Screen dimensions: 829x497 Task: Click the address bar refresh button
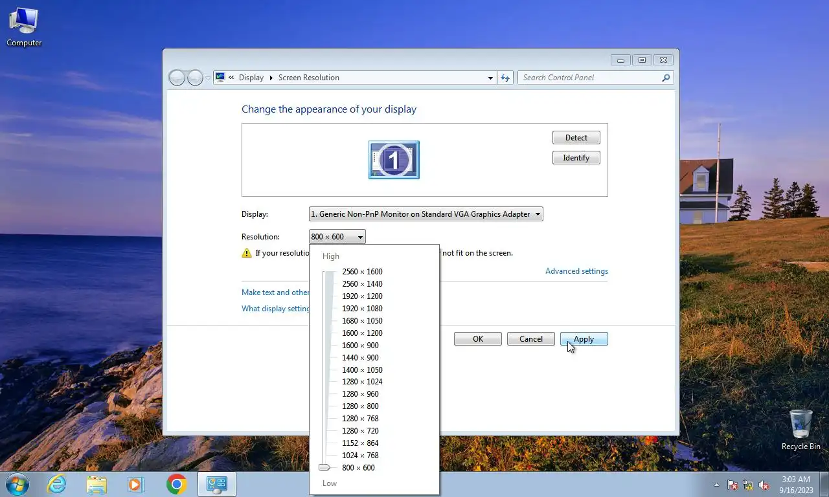coord(505,78)
